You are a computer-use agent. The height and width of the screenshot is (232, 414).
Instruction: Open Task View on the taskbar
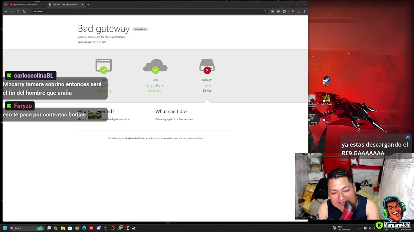point(49,228)
